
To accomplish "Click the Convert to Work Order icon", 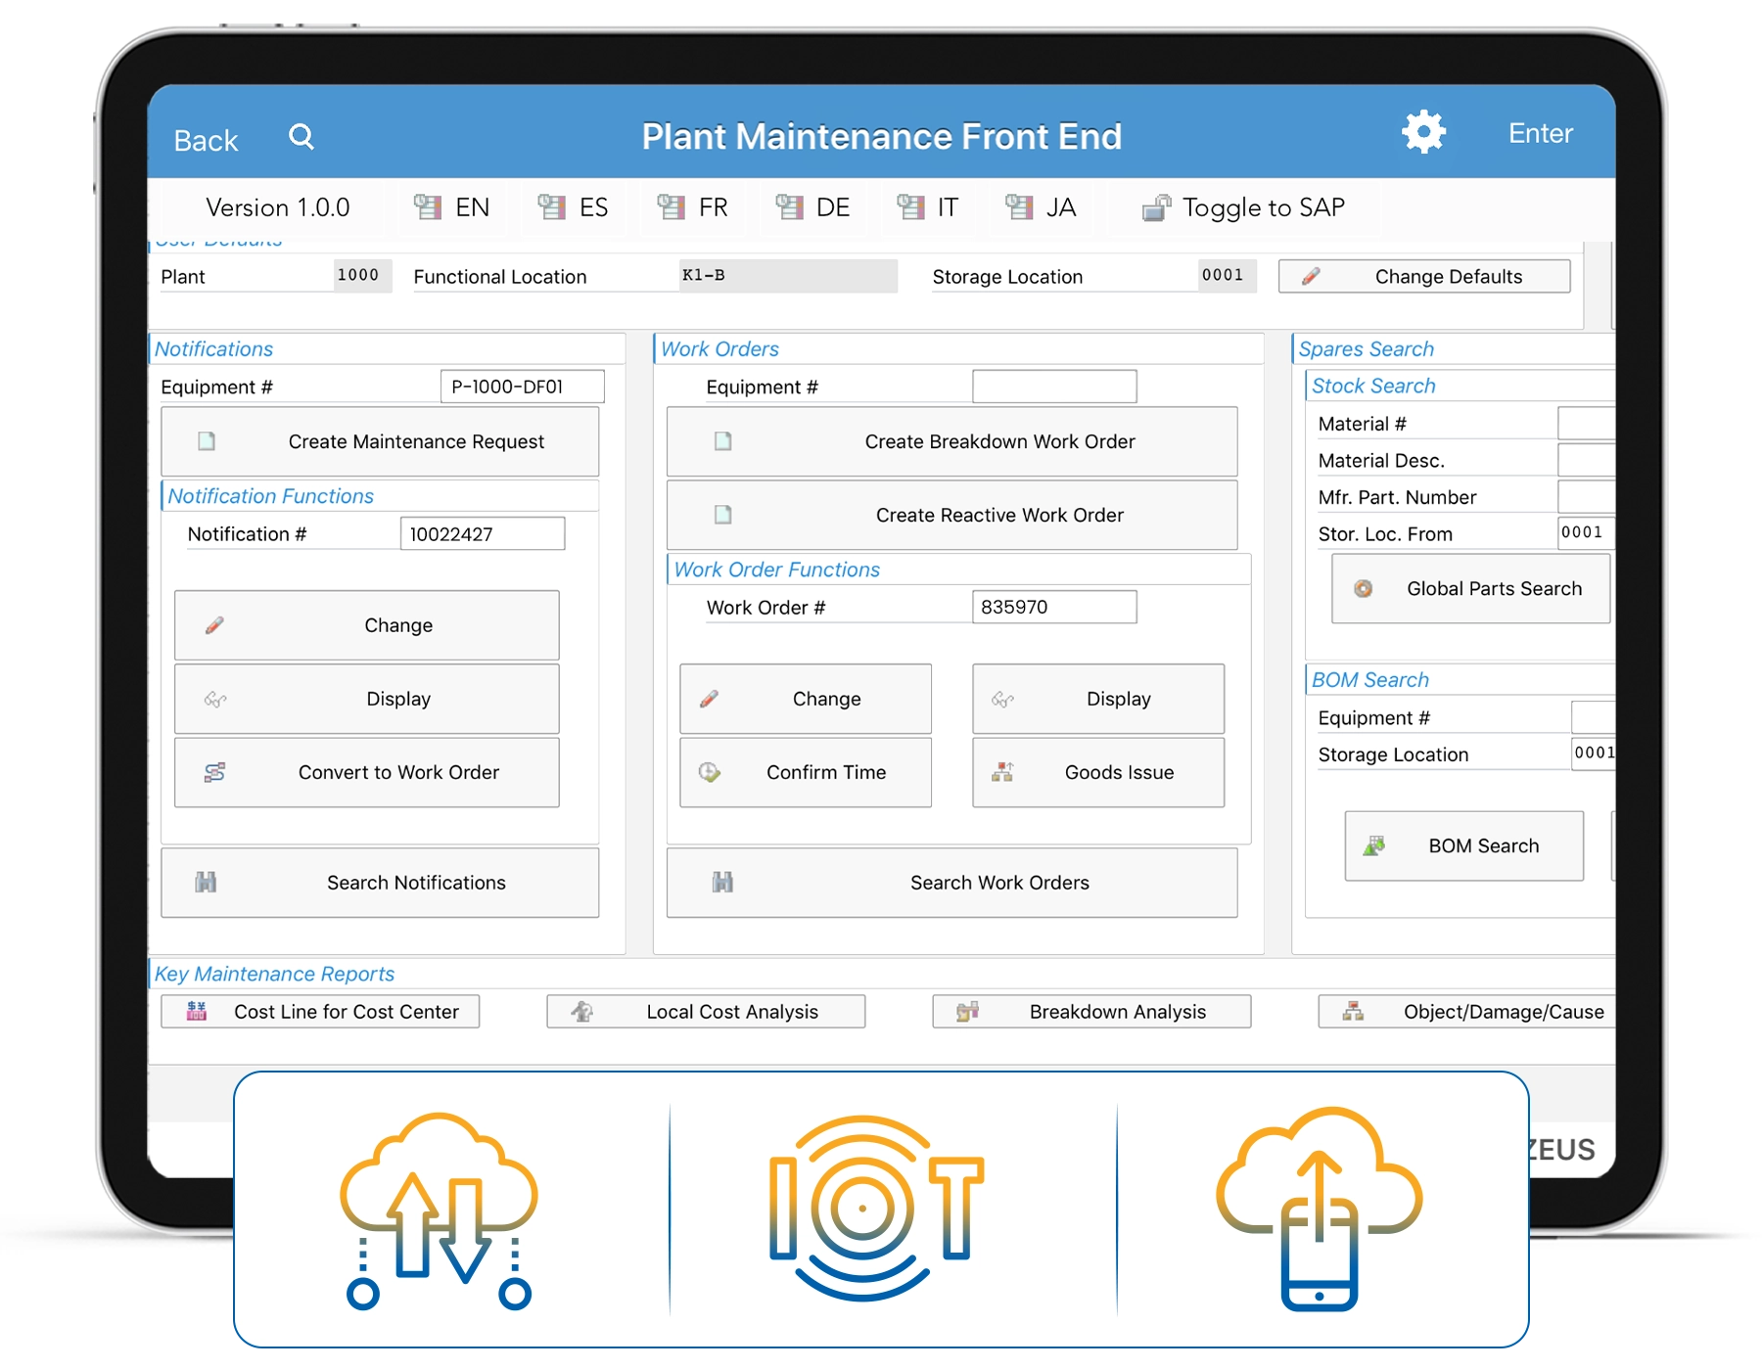I will coord(215,772).
